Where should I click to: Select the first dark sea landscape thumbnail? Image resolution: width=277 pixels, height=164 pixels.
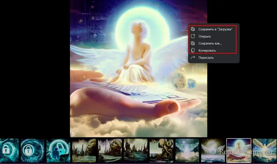pos(83,151)
